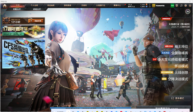
Task: Open the 17周年嘉年华 event banner
Action: pos(23,32)
